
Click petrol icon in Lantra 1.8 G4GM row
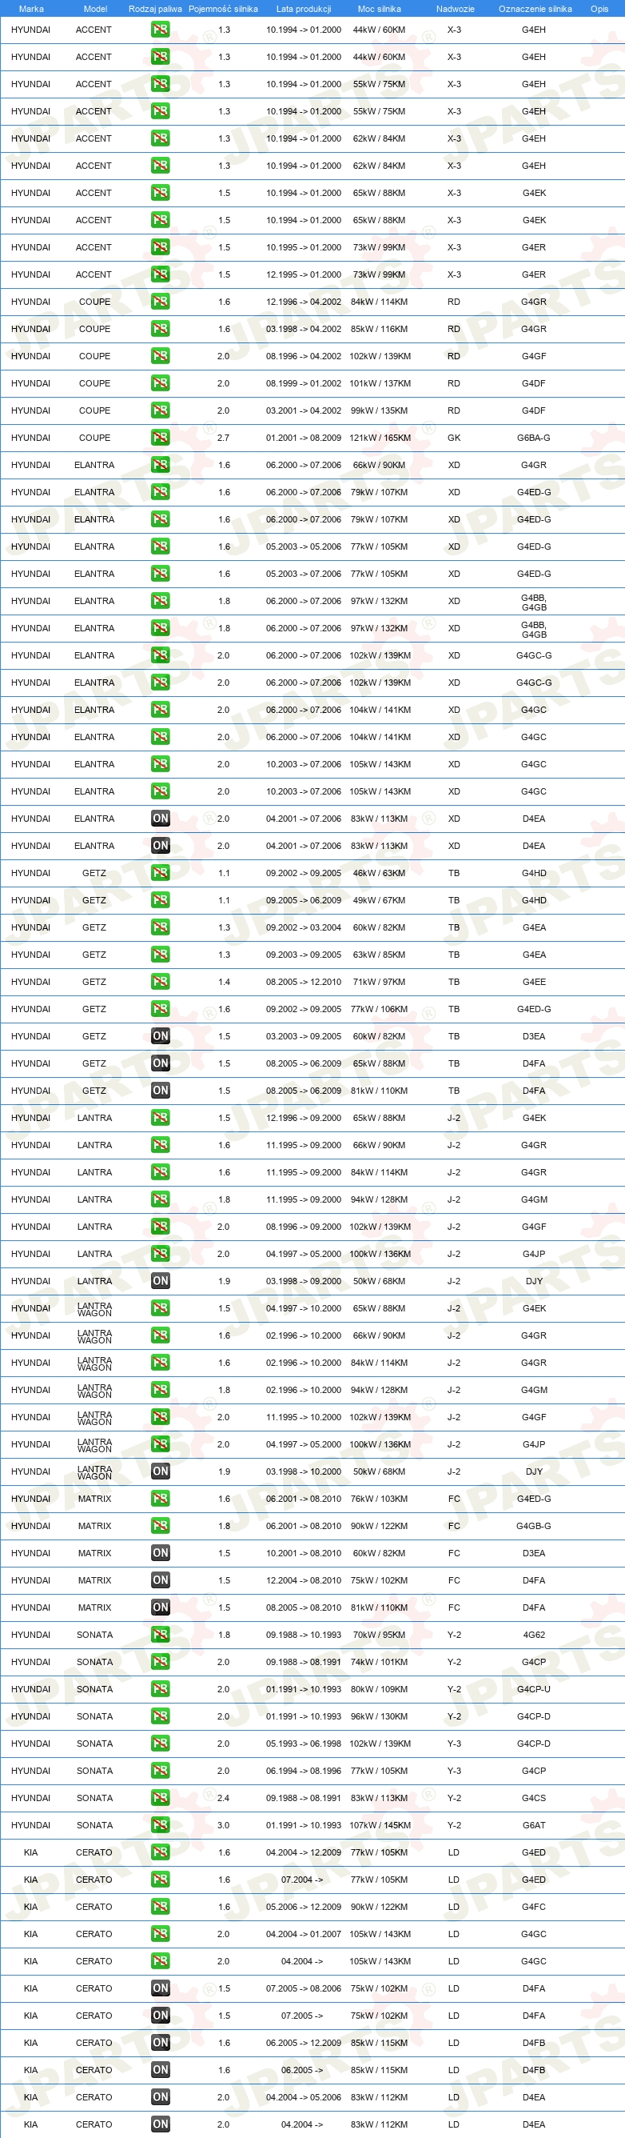pos(160,1199)
